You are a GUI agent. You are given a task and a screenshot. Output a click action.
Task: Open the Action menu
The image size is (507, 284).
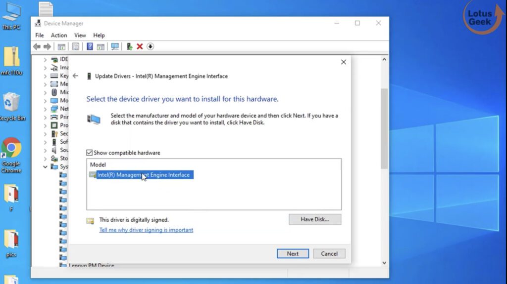coord(59,35)
